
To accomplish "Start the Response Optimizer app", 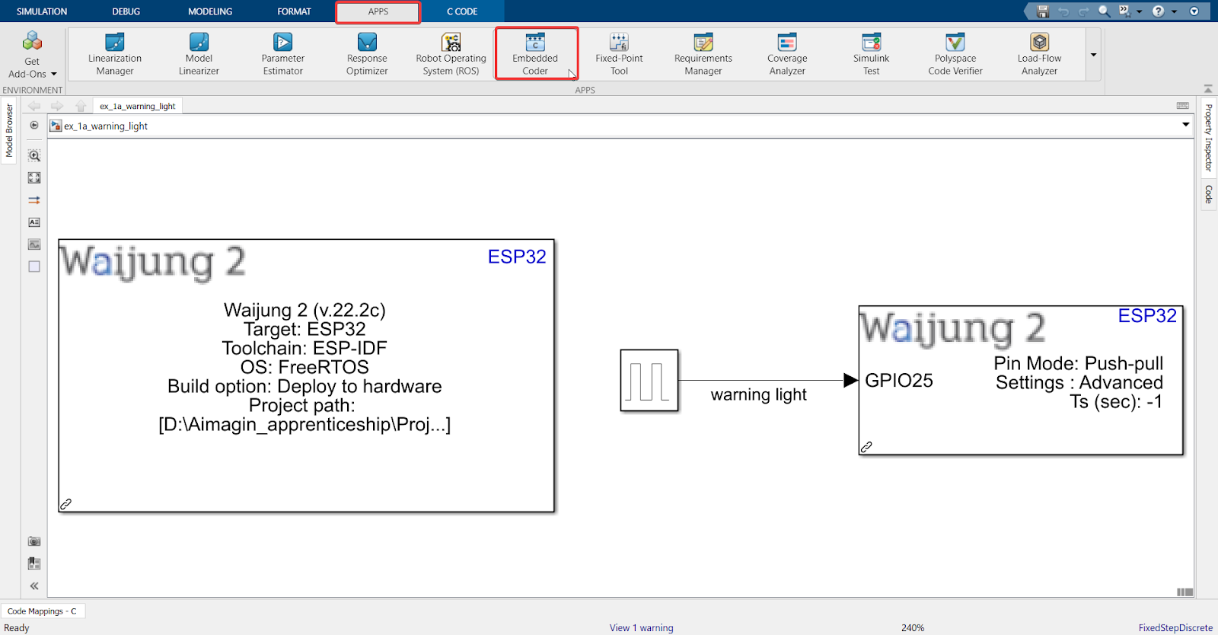I will 367,54.
